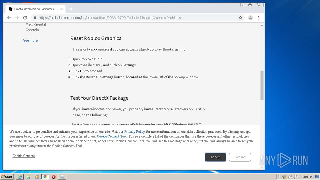Open the Cookie Consent Tool link
The image size is (320, 180).
(112, 136)
